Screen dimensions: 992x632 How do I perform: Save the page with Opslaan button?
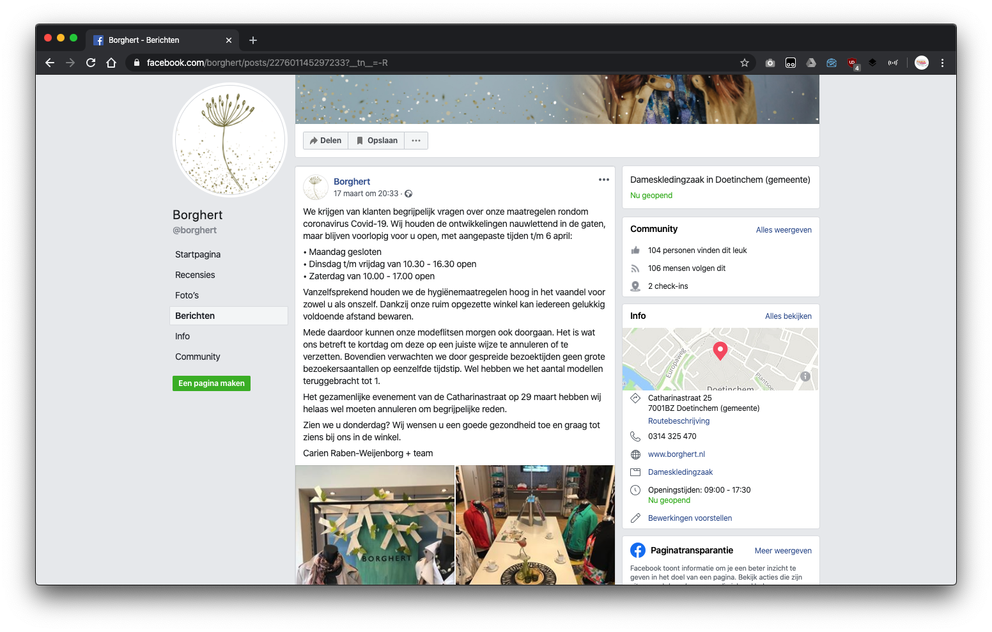tap(376, 141)
